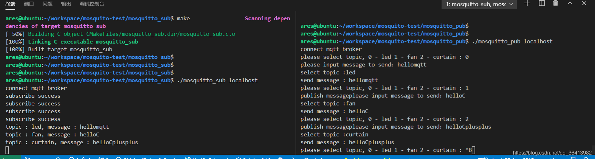Click 'topic : curtain, message : helloCplusplus' line
Viewport: 595px width, 159px height.
coord(72,142)
